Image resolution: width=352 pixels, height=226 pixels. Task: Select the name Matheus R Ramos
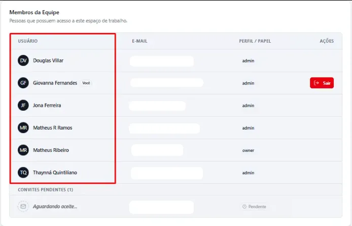(x=53, y=128)
